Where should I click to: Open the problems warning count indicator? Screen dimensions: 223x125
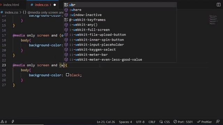click(x=4, y=122)
